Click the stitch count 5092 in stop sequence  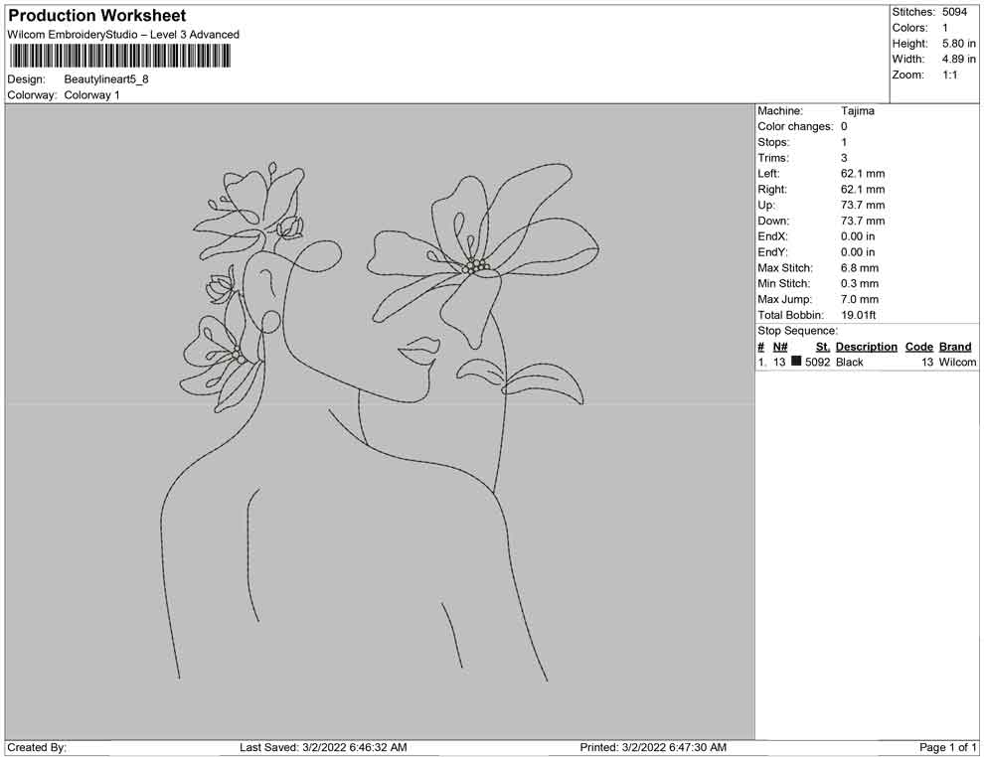tap(818, 363)
